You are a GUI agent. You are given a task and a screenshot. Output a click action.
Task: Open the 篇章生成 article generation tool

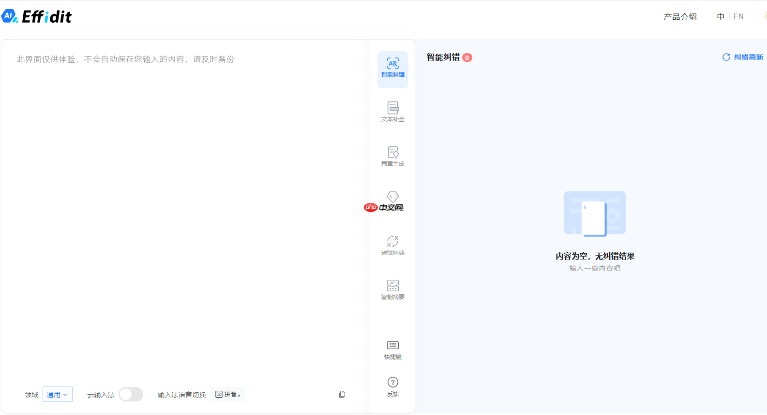(392, 157)
